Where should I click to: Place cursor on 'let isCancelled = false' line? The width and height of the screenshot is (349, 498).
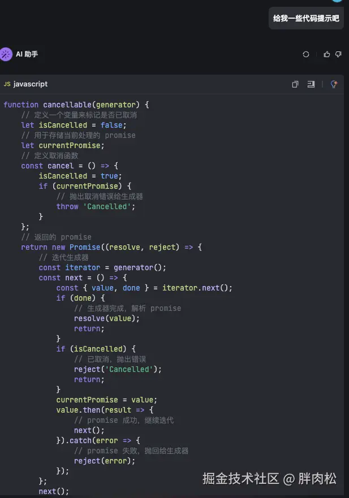pyautogui.click(x=74, y=125)
